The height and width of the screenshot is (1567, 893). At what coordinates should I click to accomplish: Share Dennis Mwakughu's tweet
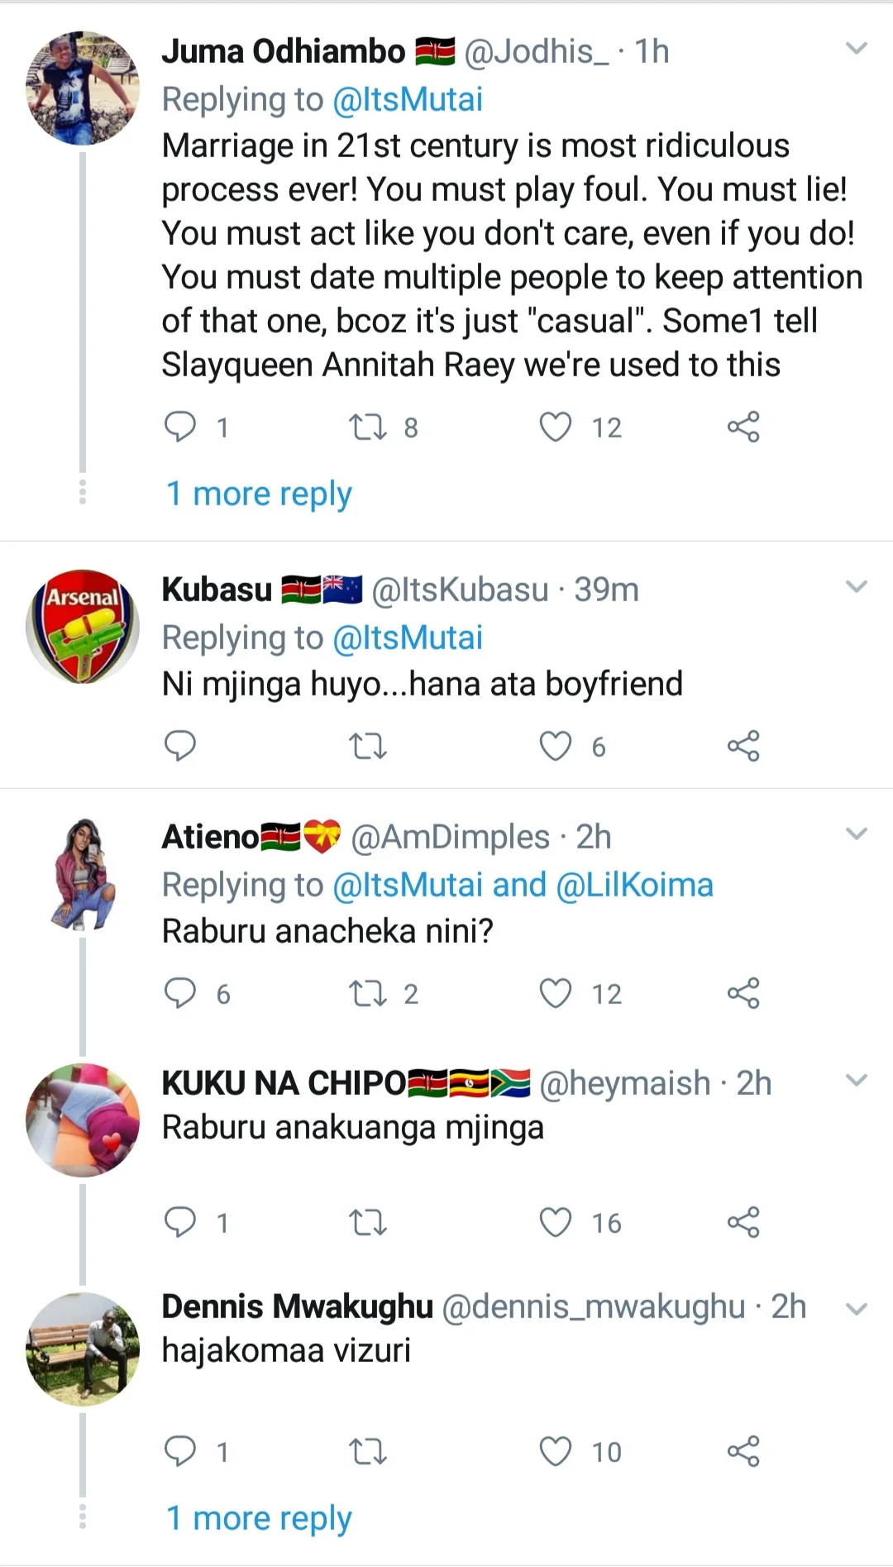coord(743,1451)
